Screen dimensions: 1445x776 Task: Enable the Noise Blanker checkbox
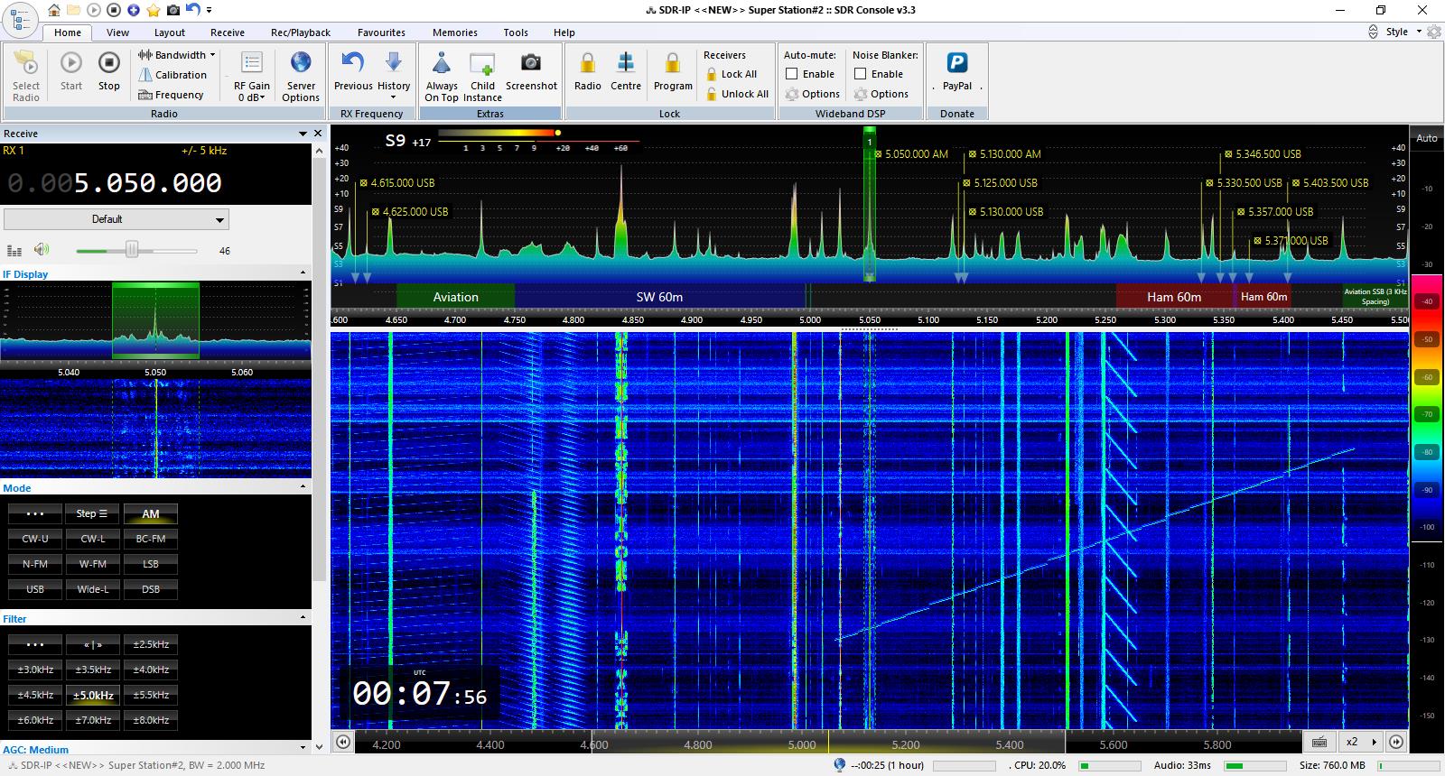pyautogui.click(x=861, y=74)
